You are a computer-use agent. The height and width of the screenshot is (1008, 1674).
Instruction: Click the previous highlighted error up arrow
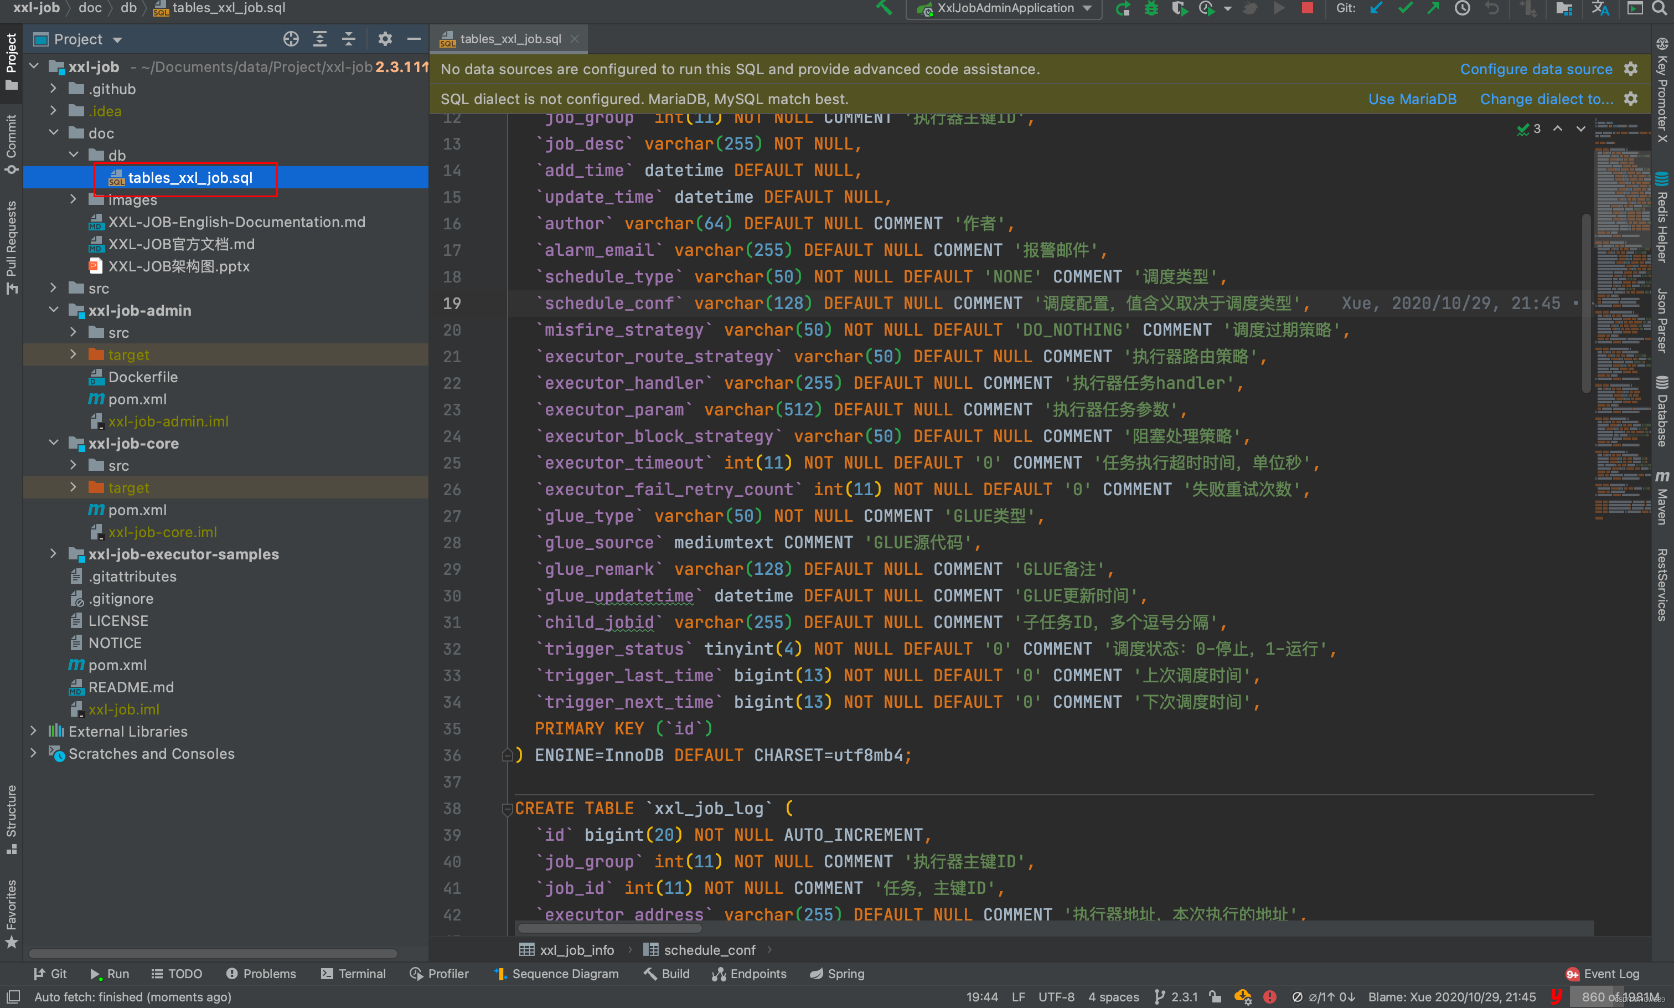(1558, 129)
